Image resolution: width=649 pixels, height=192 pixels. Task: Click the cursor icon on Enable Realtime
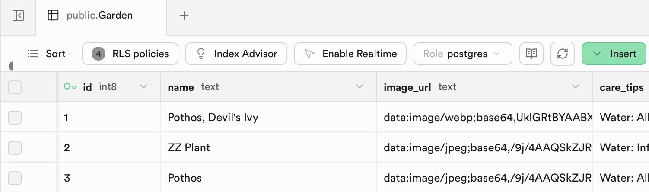pyautogui.click(x=309, y=54)
